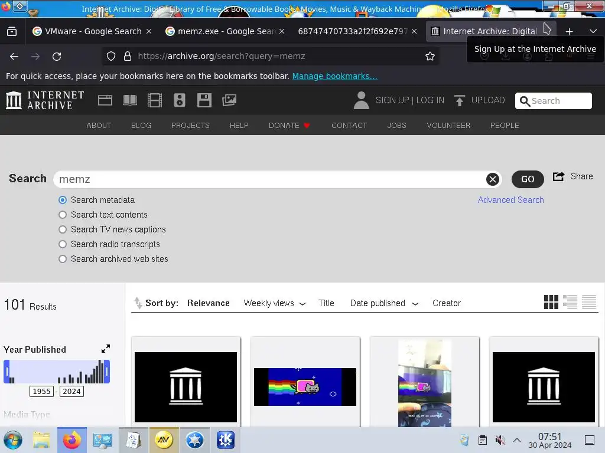Click the GO search button
605x453 pixels.
[528, 179]
